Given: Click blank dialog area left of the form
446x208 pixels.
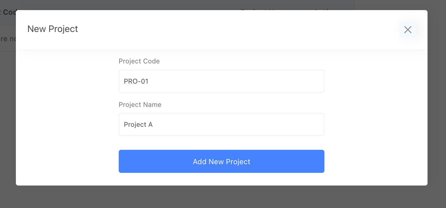Looking at the screenshot, I should (67, 115).
